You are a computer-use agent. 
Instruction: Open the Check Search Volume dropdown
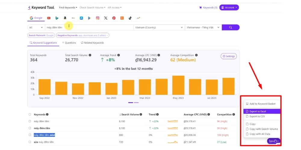click(92, 8)
